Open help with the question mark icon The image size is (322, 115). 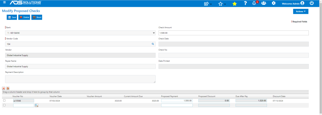[245, 3]
